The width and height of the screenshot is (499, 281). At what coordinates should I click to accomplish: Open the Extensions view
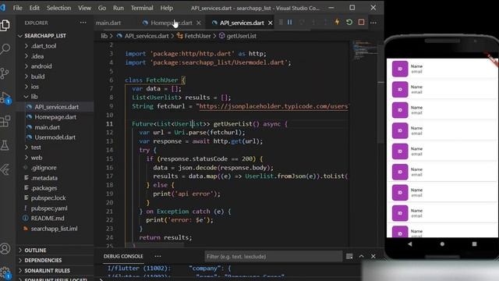(x=5, y=121)
